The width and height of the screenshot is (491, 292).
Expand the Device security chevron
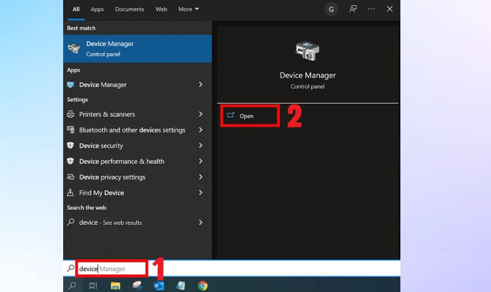tap(200, 145)
